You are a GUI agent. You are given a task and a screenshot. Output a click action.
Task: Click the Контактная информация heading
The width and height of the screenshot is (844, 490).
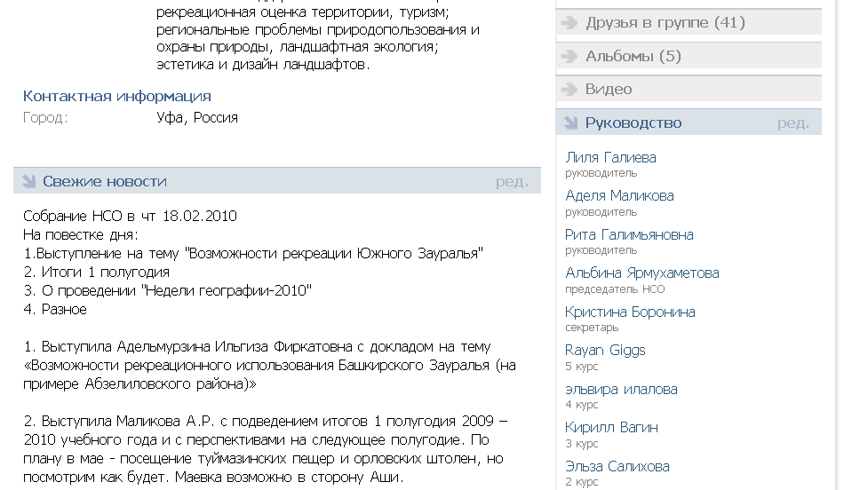(x=116, y=96)
